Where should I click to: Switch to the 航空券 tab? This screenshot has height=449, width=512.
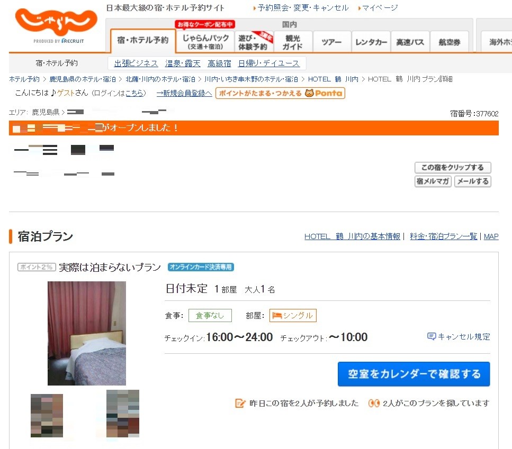pyautogui.click(x=450, y=41)
